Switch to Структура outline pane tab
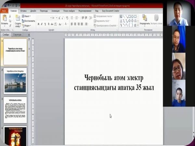The height and width of the screenshot is (146, 195). point(17,34)
